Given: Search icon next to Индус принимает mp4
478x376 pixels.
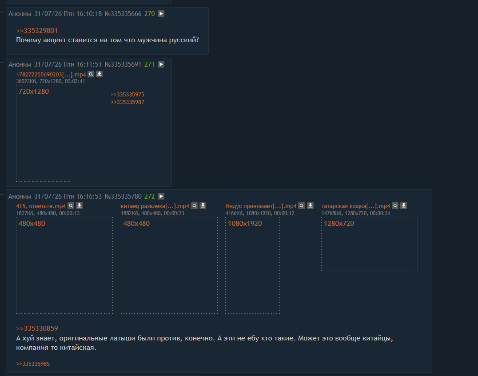Looking at the screenshot, I should coord(302,206).
